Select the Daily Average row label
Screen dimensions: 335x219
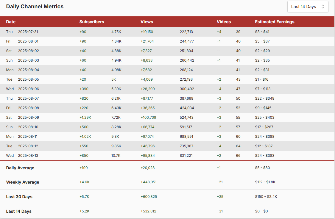[20, 168]
